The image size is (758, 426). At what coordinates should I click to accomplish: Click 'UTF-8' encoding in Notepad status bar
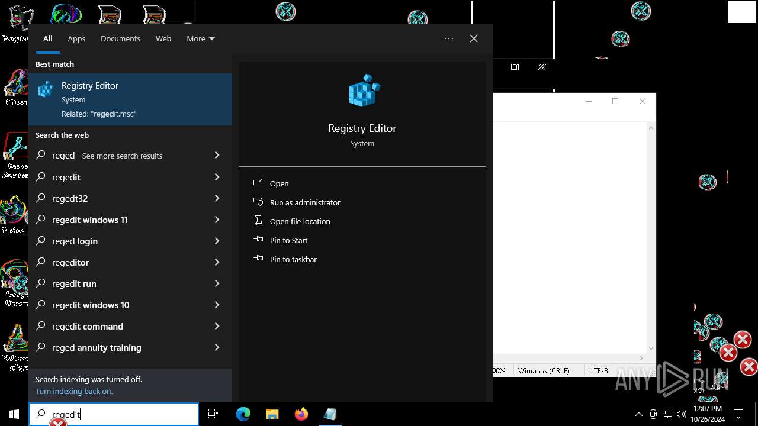[x=599, y=370]
